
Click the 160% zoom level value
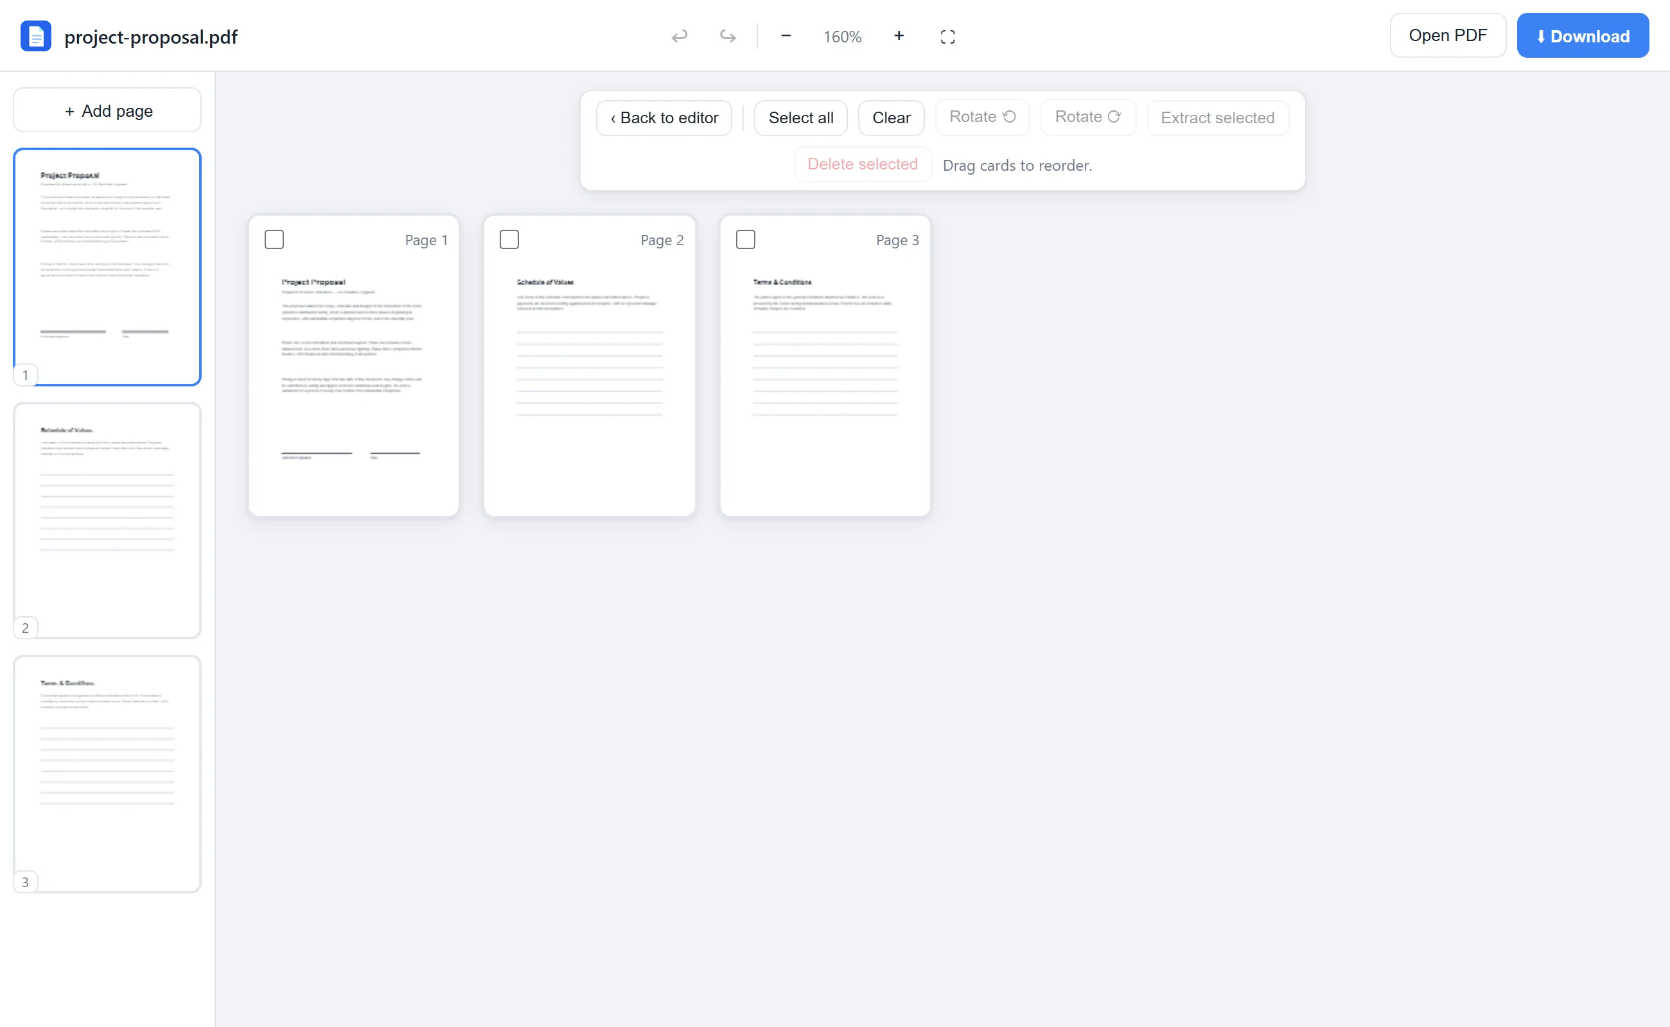842,37
